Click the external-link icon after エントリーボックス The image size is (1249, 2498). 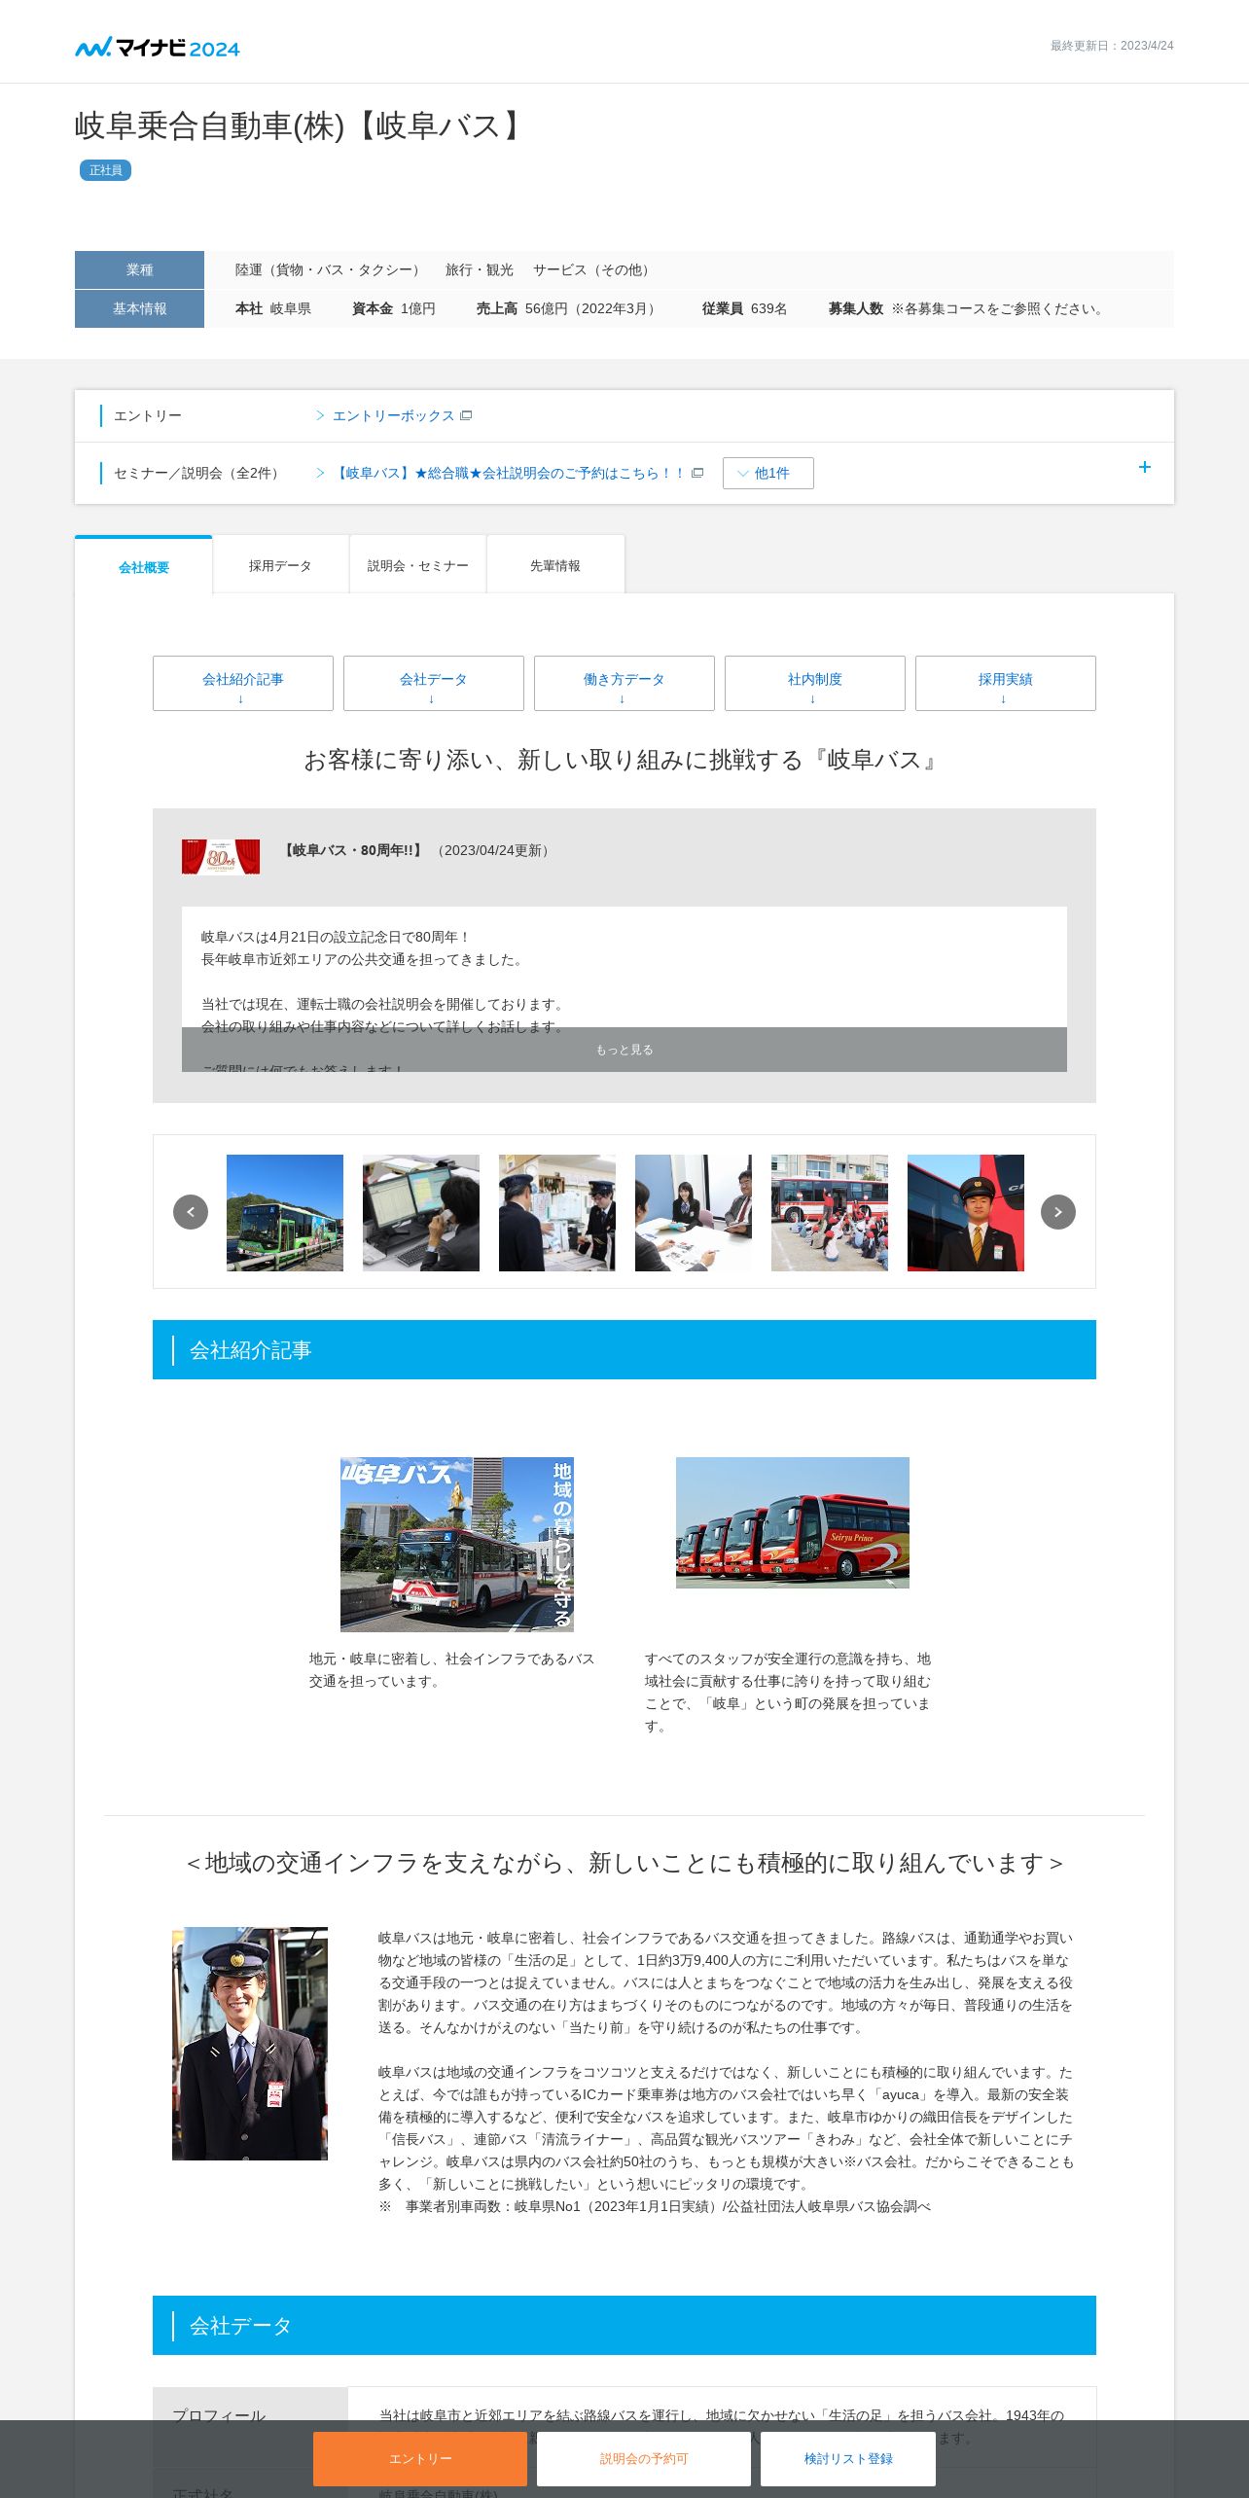tap(466, 415)
